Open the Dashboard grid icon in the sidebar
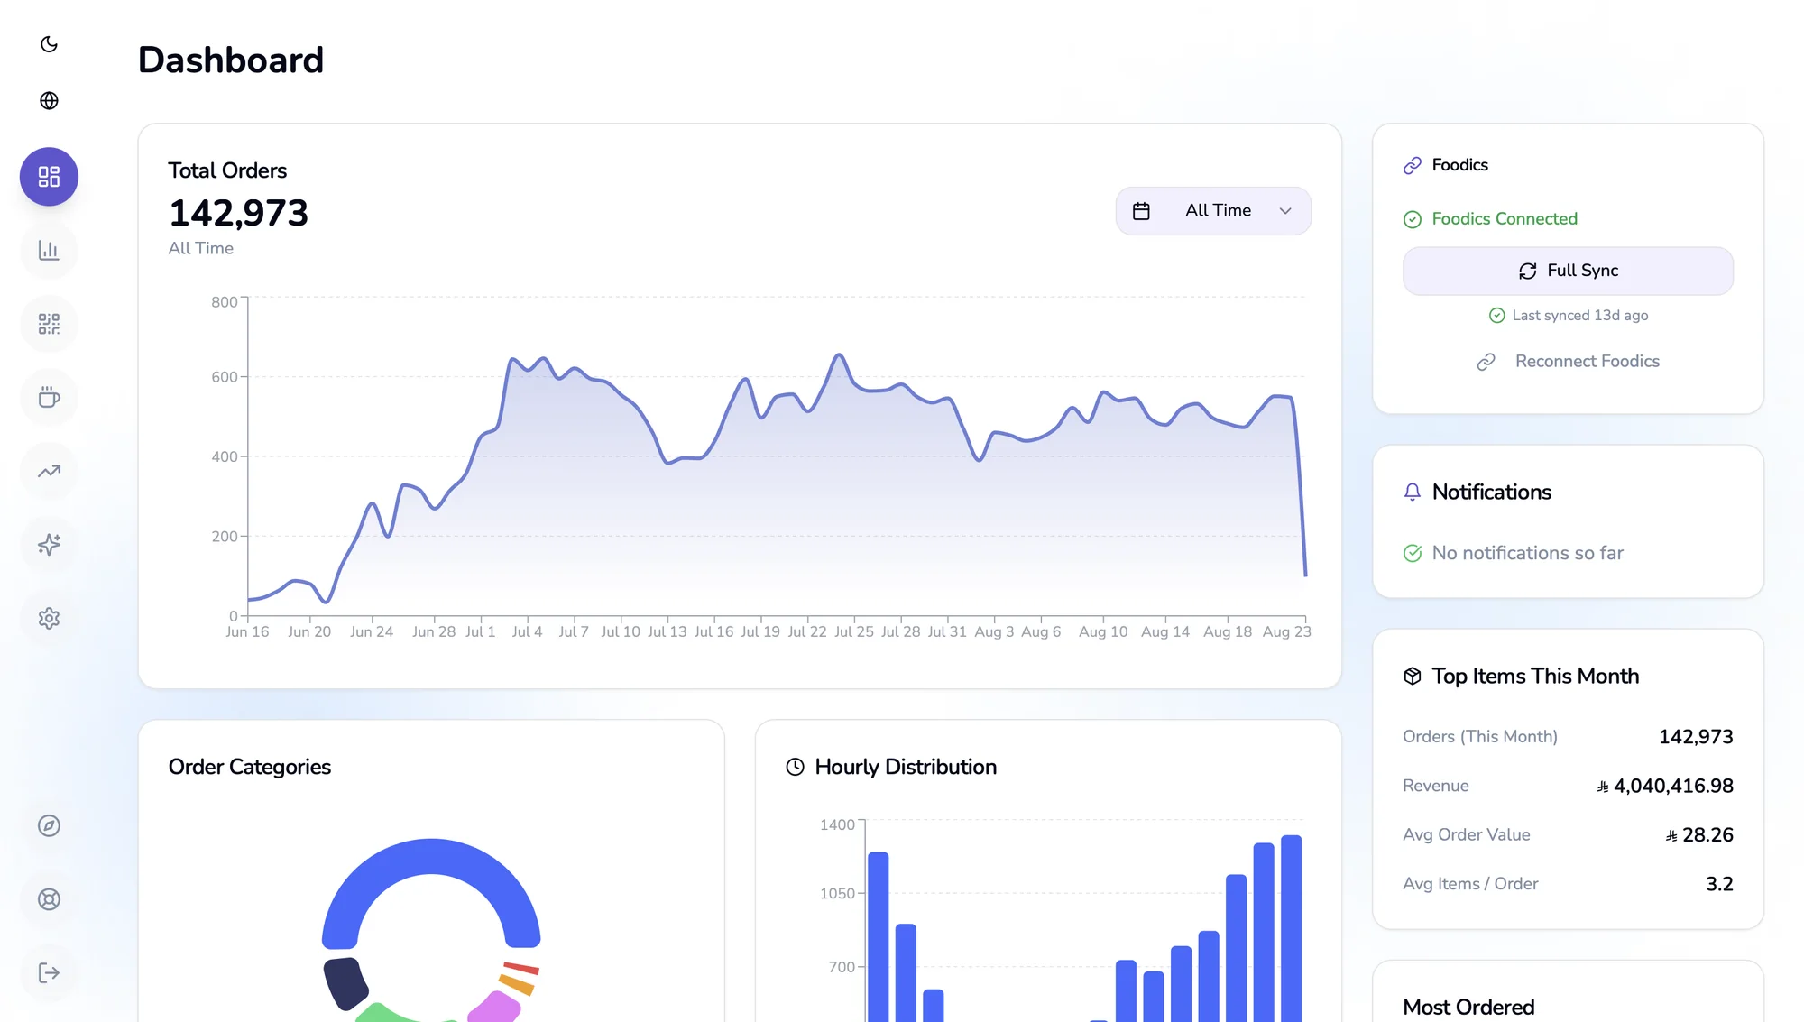The image size is (1804, 1022). pos(49,177)
